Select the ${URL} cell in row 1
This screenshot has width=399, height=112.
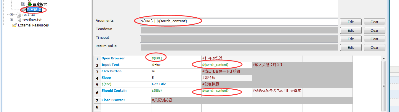(176, 58)
